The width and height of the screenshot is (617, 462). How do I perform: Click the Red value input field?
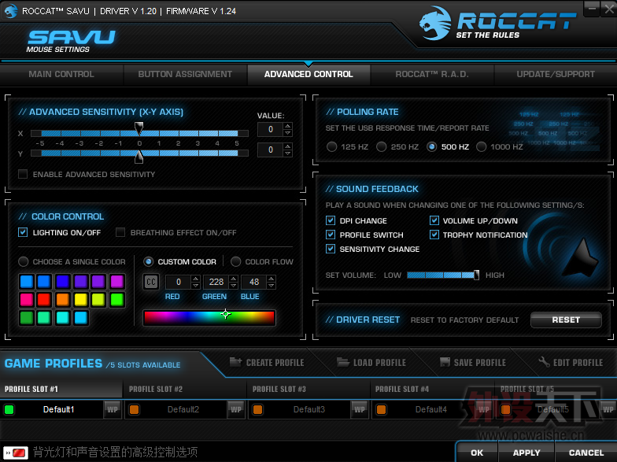[179, 282]
